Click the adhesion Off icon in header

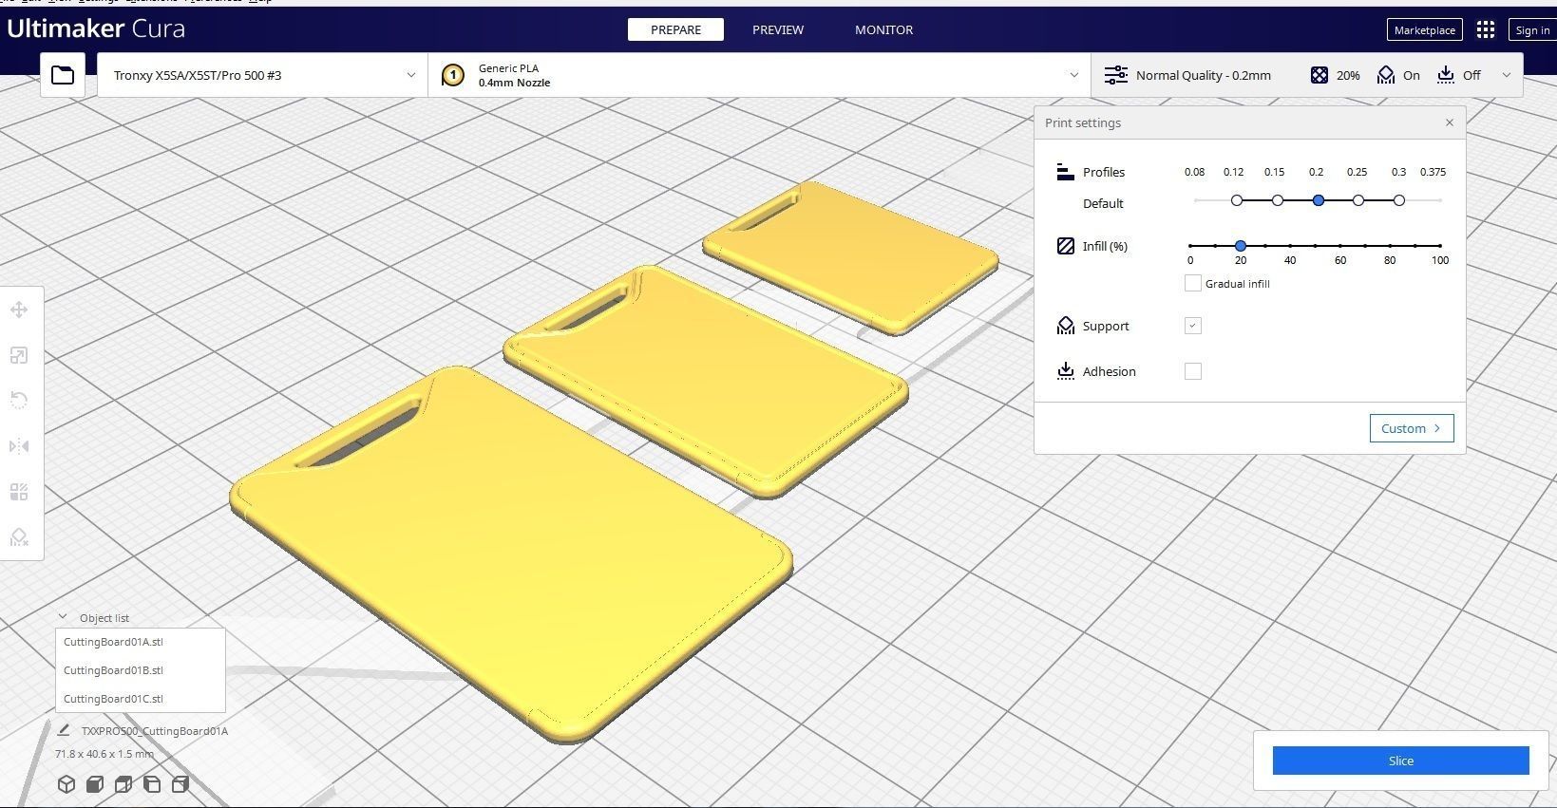tap(1446, 75)
